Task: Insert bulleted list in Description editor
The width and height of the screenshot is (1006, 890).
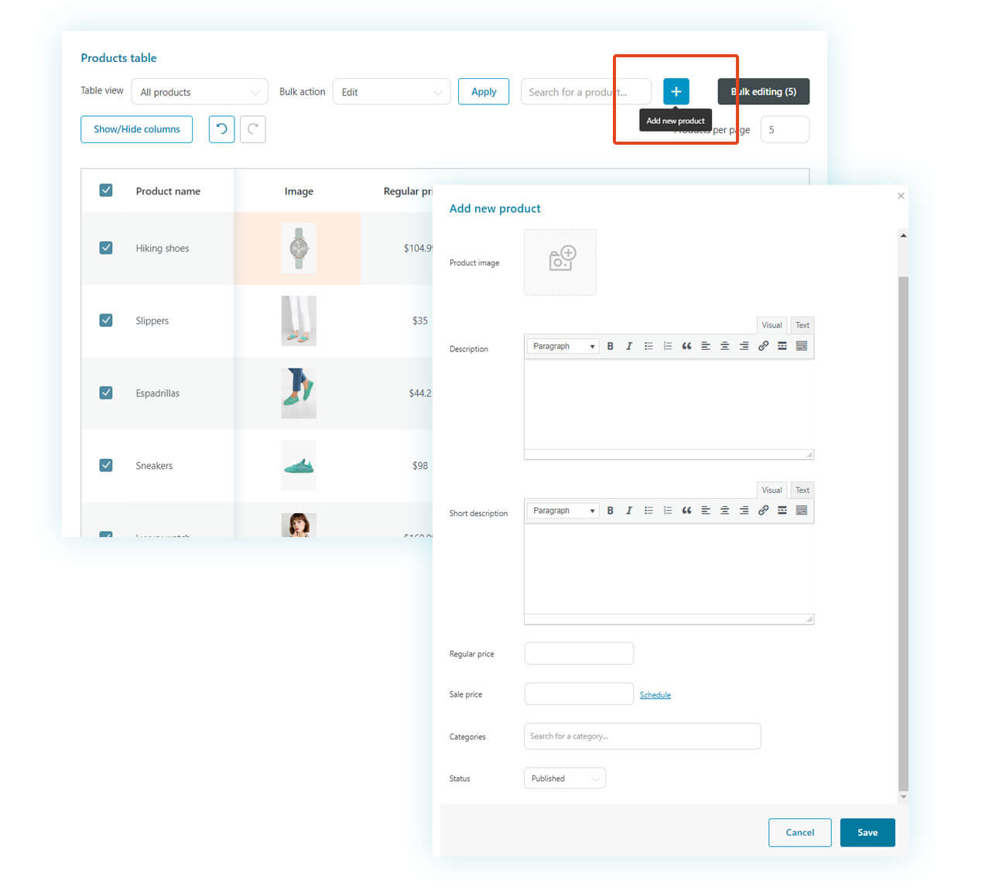Action: click(648, 346)
